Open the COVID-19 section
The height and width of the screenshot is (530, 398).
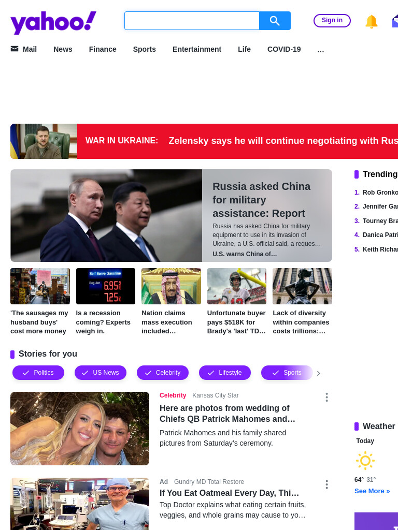pyautogui.click(x=284, y=49)
